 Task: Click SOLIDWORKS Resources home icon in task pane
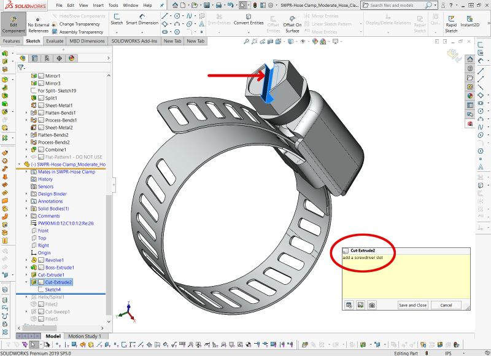[470, 60]
